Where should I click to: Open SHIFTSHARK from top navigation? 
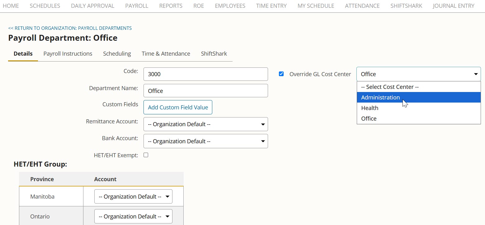click(406, 6)
